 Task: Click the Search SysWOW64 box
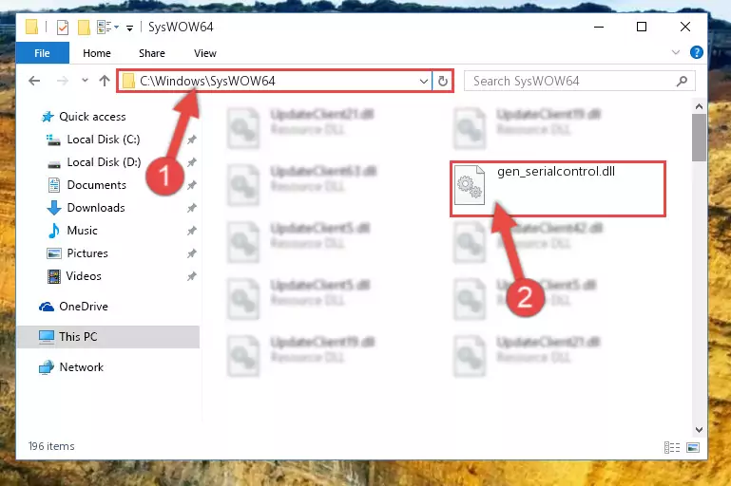pyautogui.click(x=580, y=81)
